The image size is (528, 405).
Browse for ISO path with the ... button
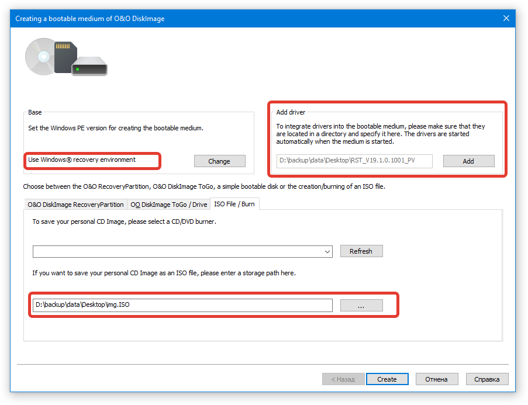click(361, 305)
